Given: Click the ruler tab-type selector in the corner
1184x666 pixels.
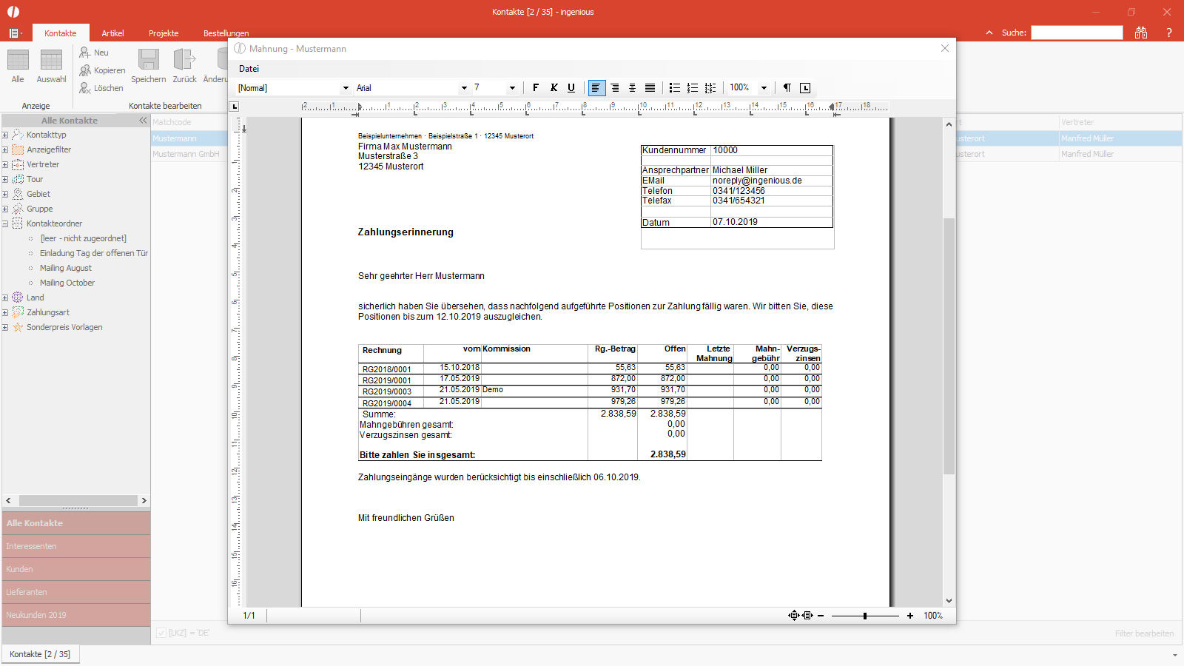Looking at the screenshot, I should pyautogui.click(x=235, y=107).
